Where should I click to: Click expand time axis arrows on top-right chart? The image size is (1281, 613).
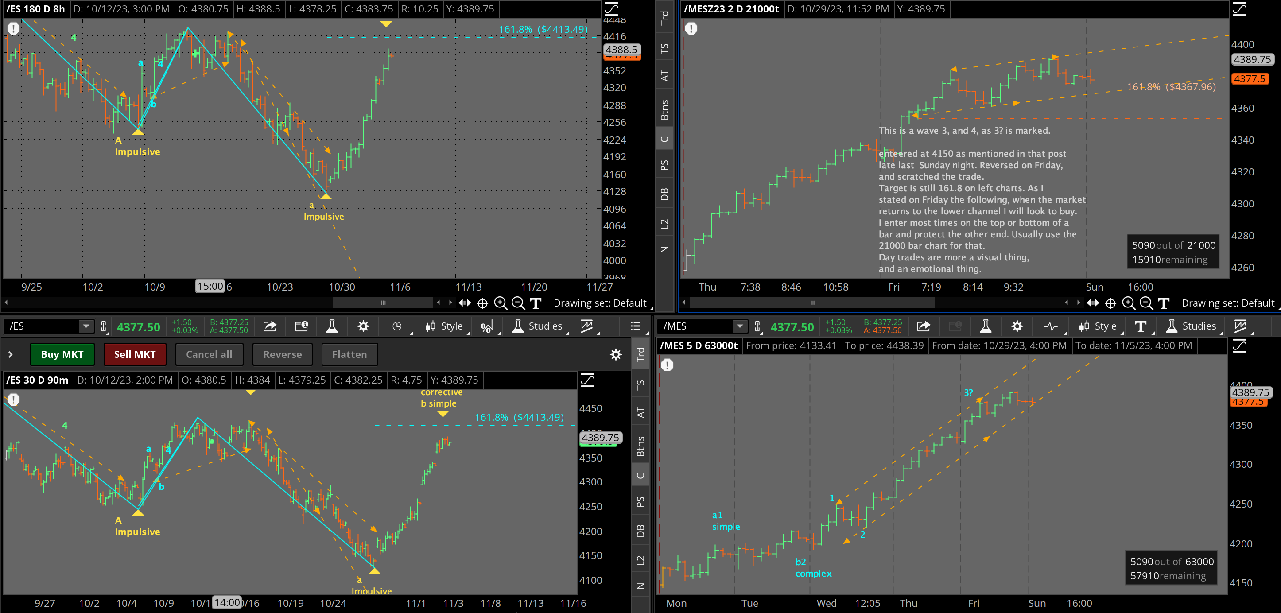point(1093,302)
